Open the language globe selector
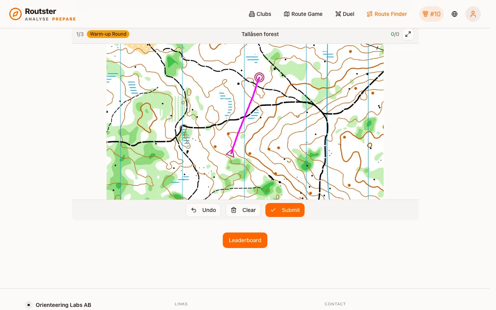The width and height of the screenshot is (496, 310). [455, 14]
